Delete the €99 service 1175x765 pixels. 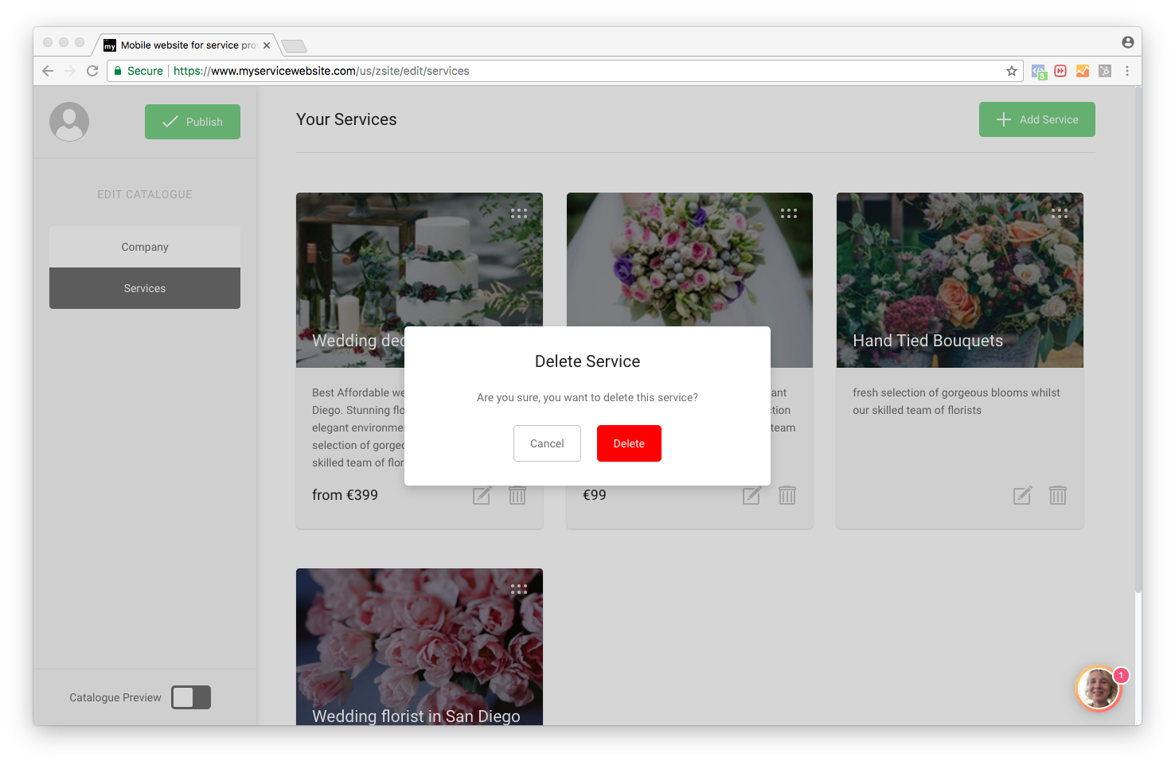point(787,495)
